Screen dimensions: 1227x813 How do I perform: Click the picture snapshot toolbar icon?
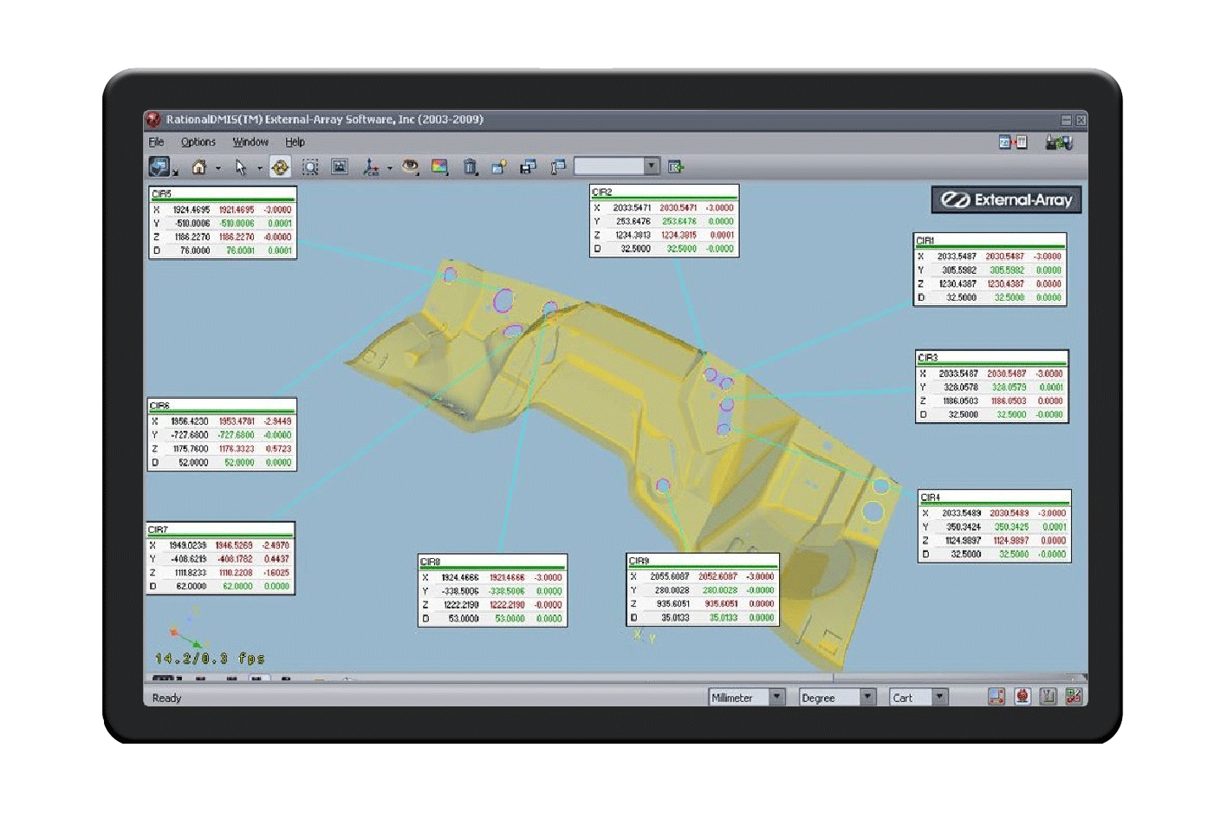tap(340, 166)
